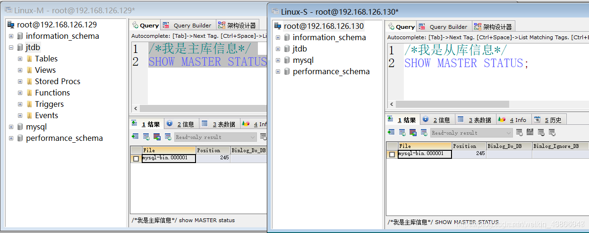The width and height of the screenshot is (589, 233).
Task: Click mysql database icon in Linux-M tree
Action: click(20, 127)
